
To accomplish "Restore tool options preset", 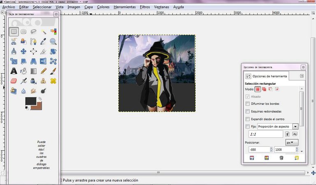I will point(267,158).
